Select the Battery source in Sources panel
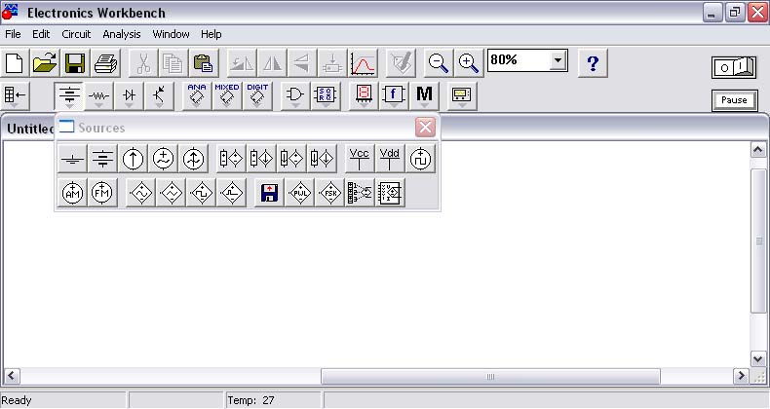The image size is (770, 409). (102, 159)
